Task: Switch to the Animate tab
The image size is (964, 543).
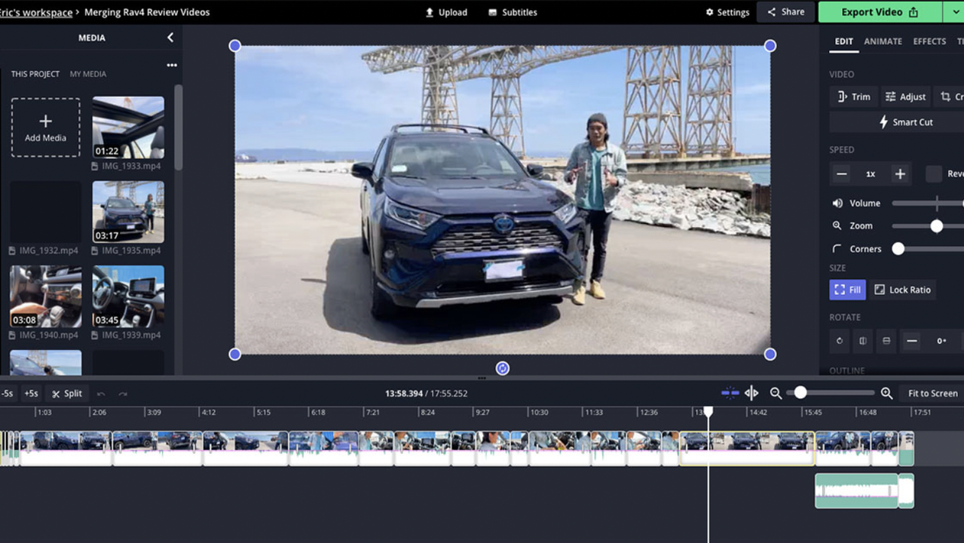Action: tap(883, 41)
